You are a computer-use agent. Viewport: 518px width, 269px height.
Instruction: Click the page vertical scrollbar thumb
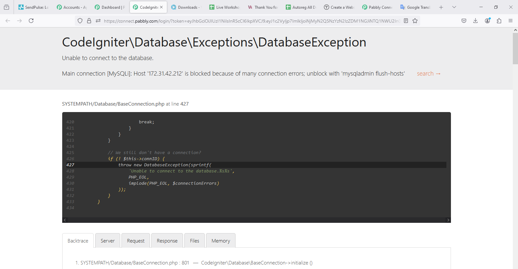point(515,48)
